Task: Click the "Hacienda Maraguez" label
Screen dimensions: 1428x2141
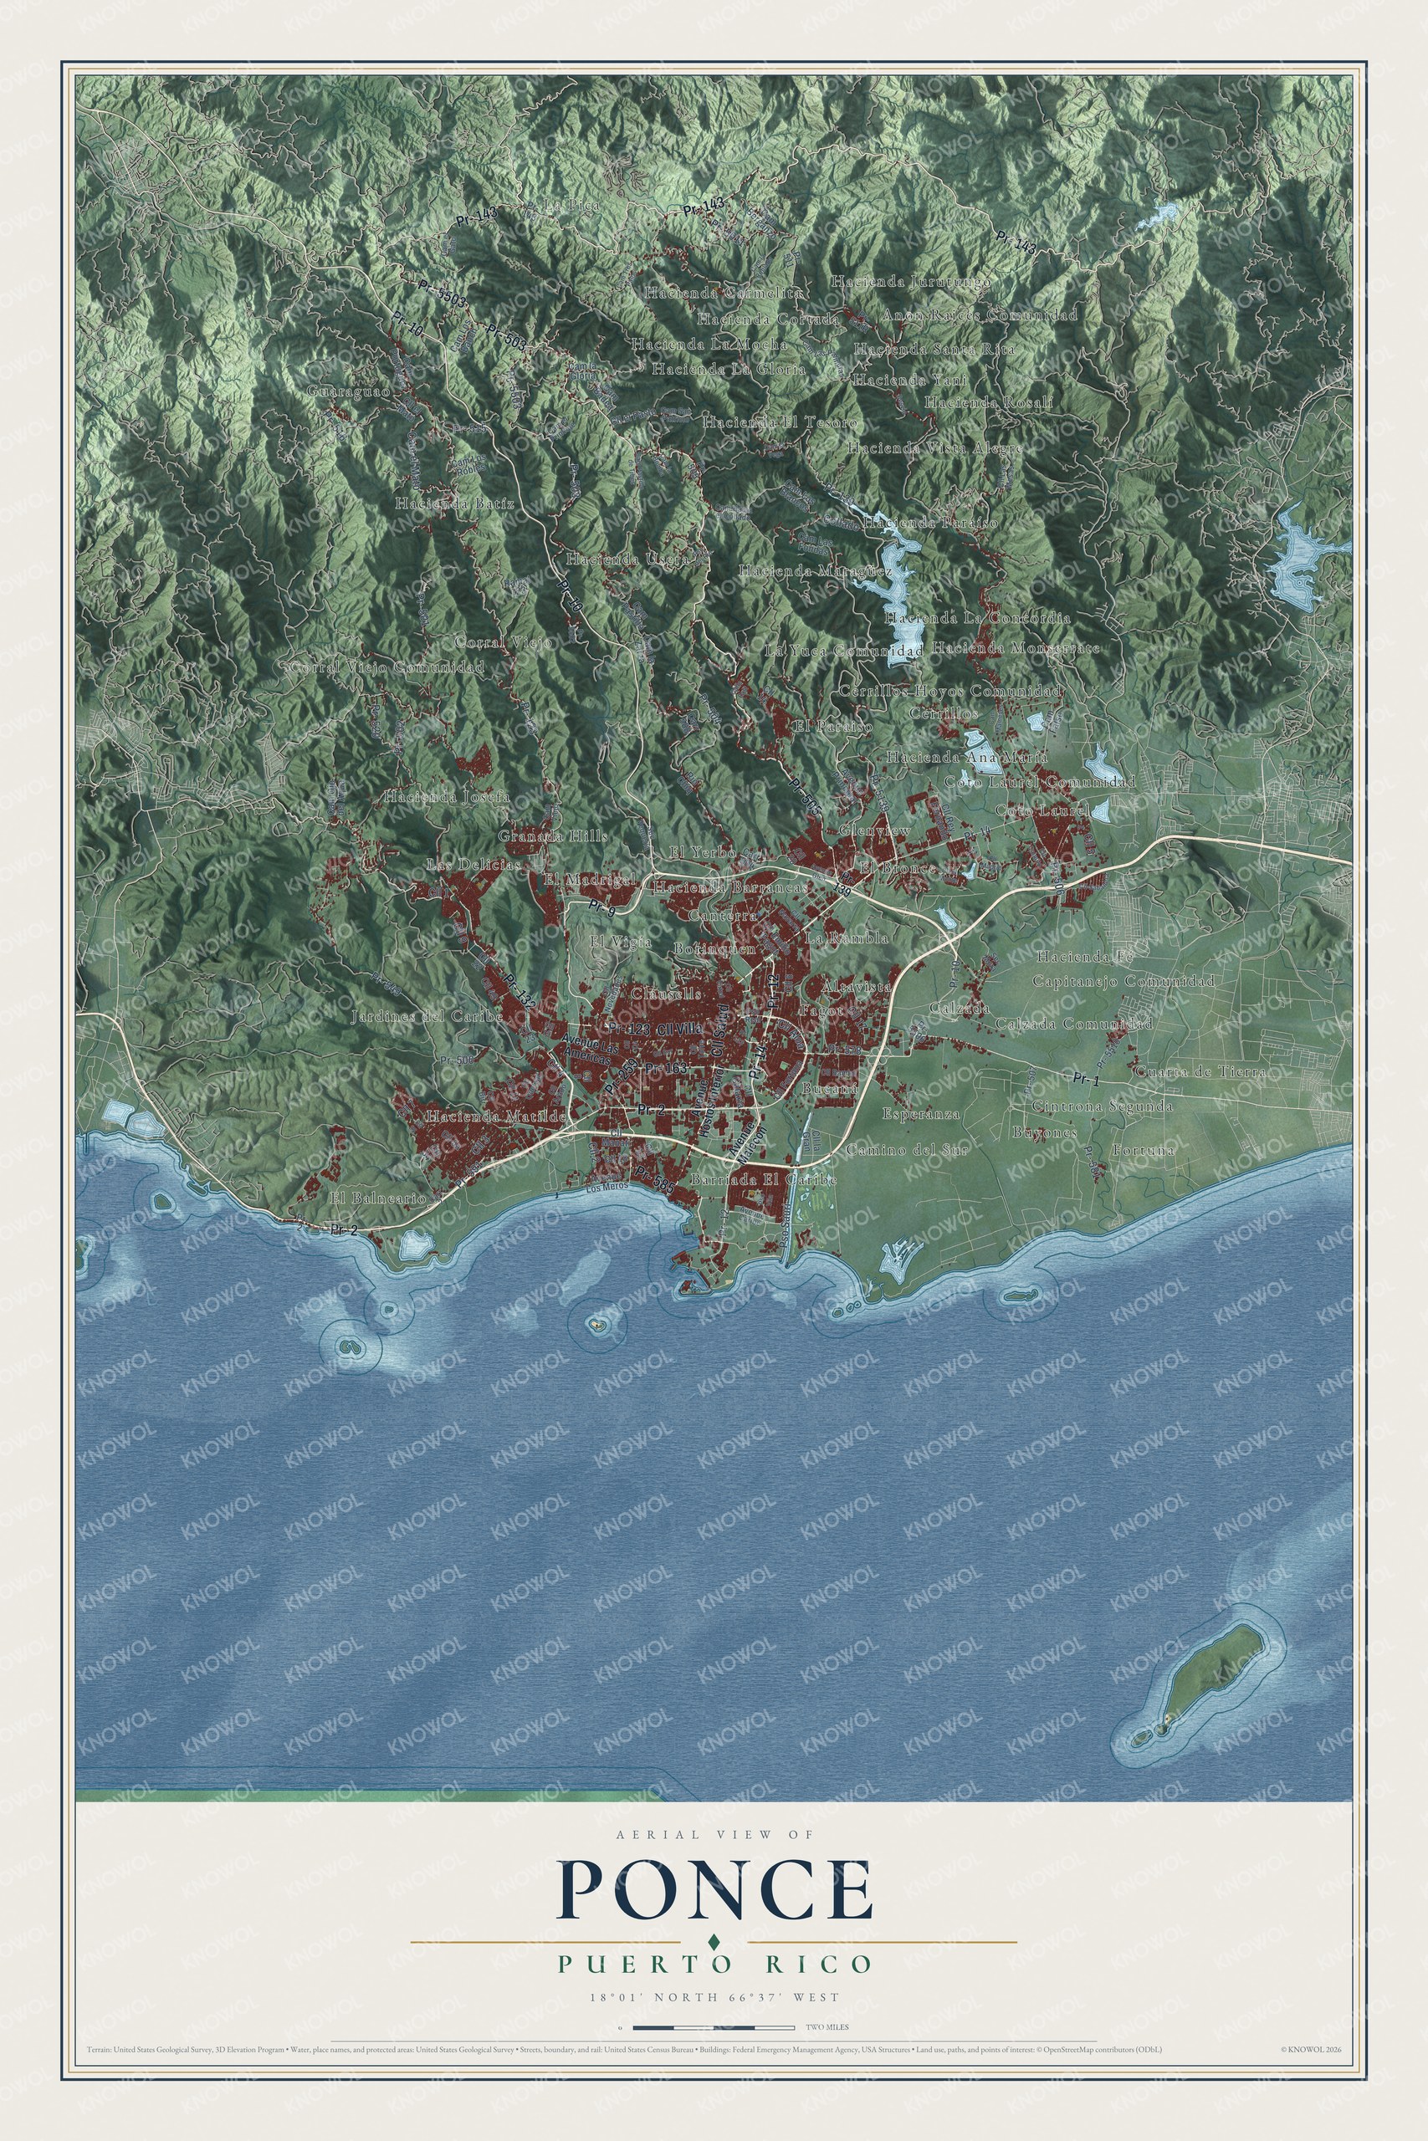Action: coord(815,570)
